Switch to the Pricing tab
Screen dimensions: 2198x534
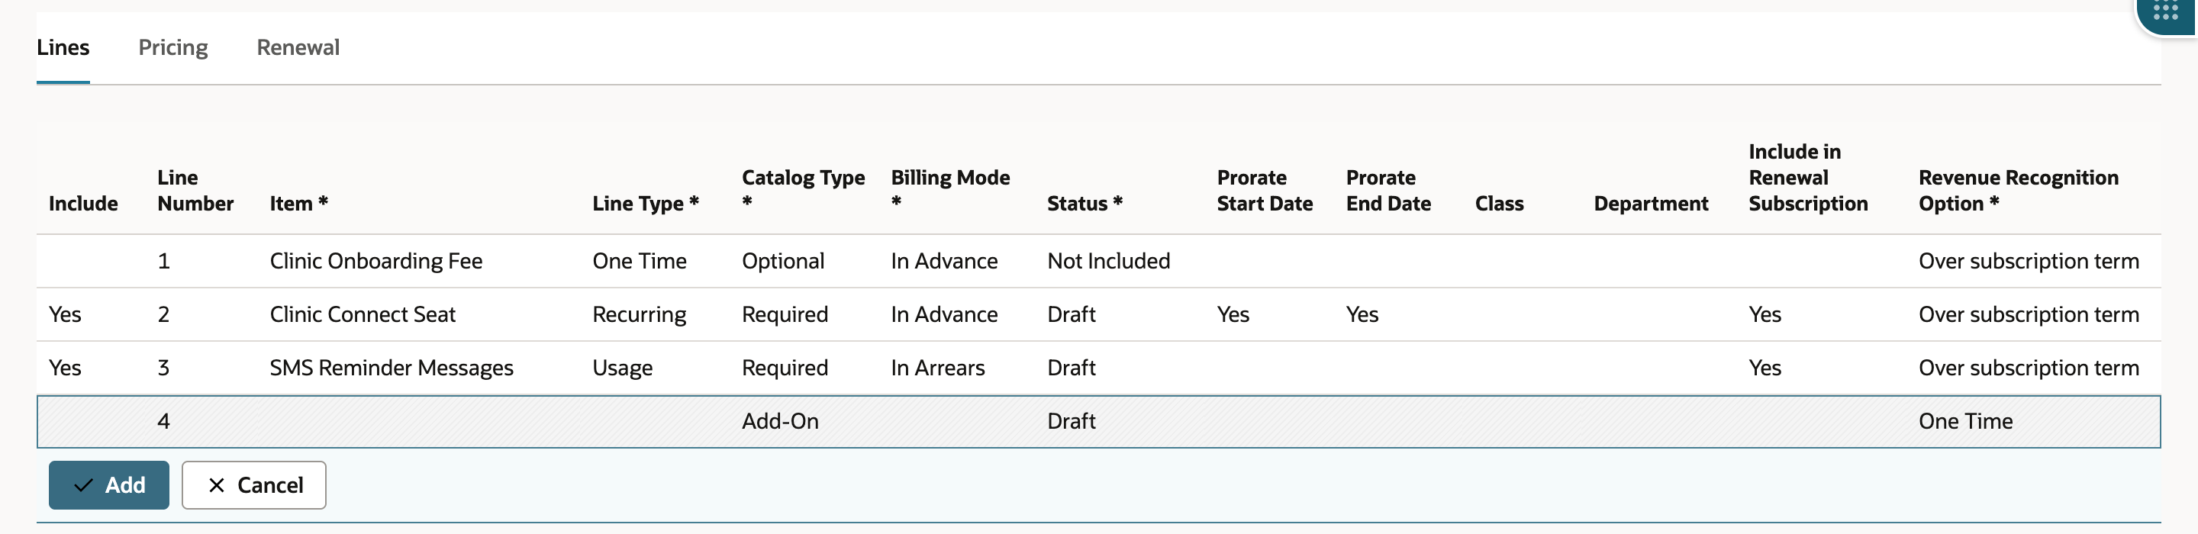[x=173, y=48]
